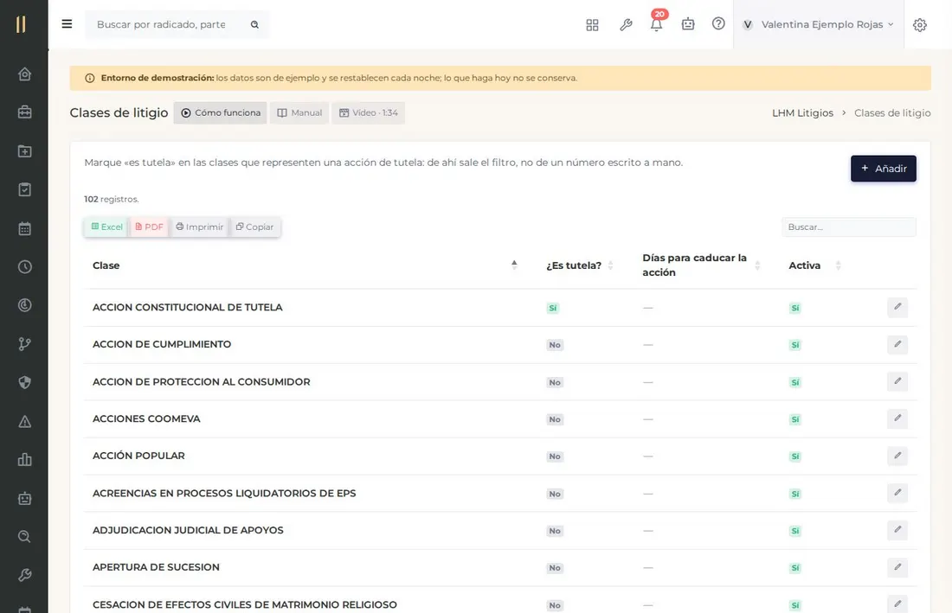Edit the APERTURA DE SUCESION row
This screenshot has height=613, width=952.
click(897, 567)
